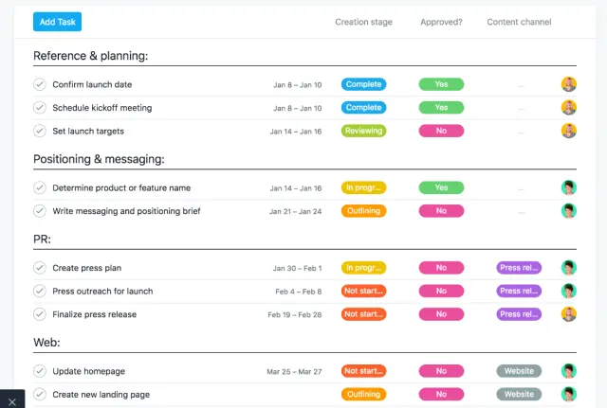Click assignee avatar on Set launch targets row

click(568, 131)
